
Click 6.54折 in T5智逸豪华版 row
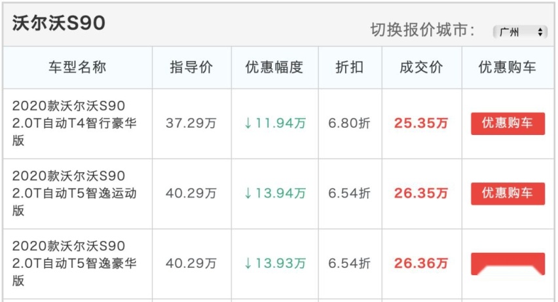[350, 263]
